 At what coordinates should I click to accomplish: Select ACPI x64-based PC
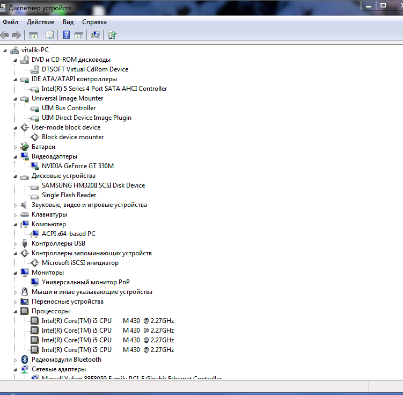coord(68,234)
